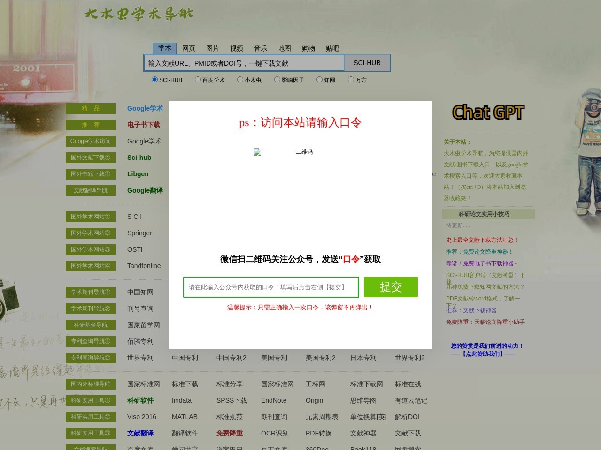Open 史上最全文献下载方法汇总 article link
Image resolution: width=601 pixels, height=450 pixels.
(x=482, y=240)
